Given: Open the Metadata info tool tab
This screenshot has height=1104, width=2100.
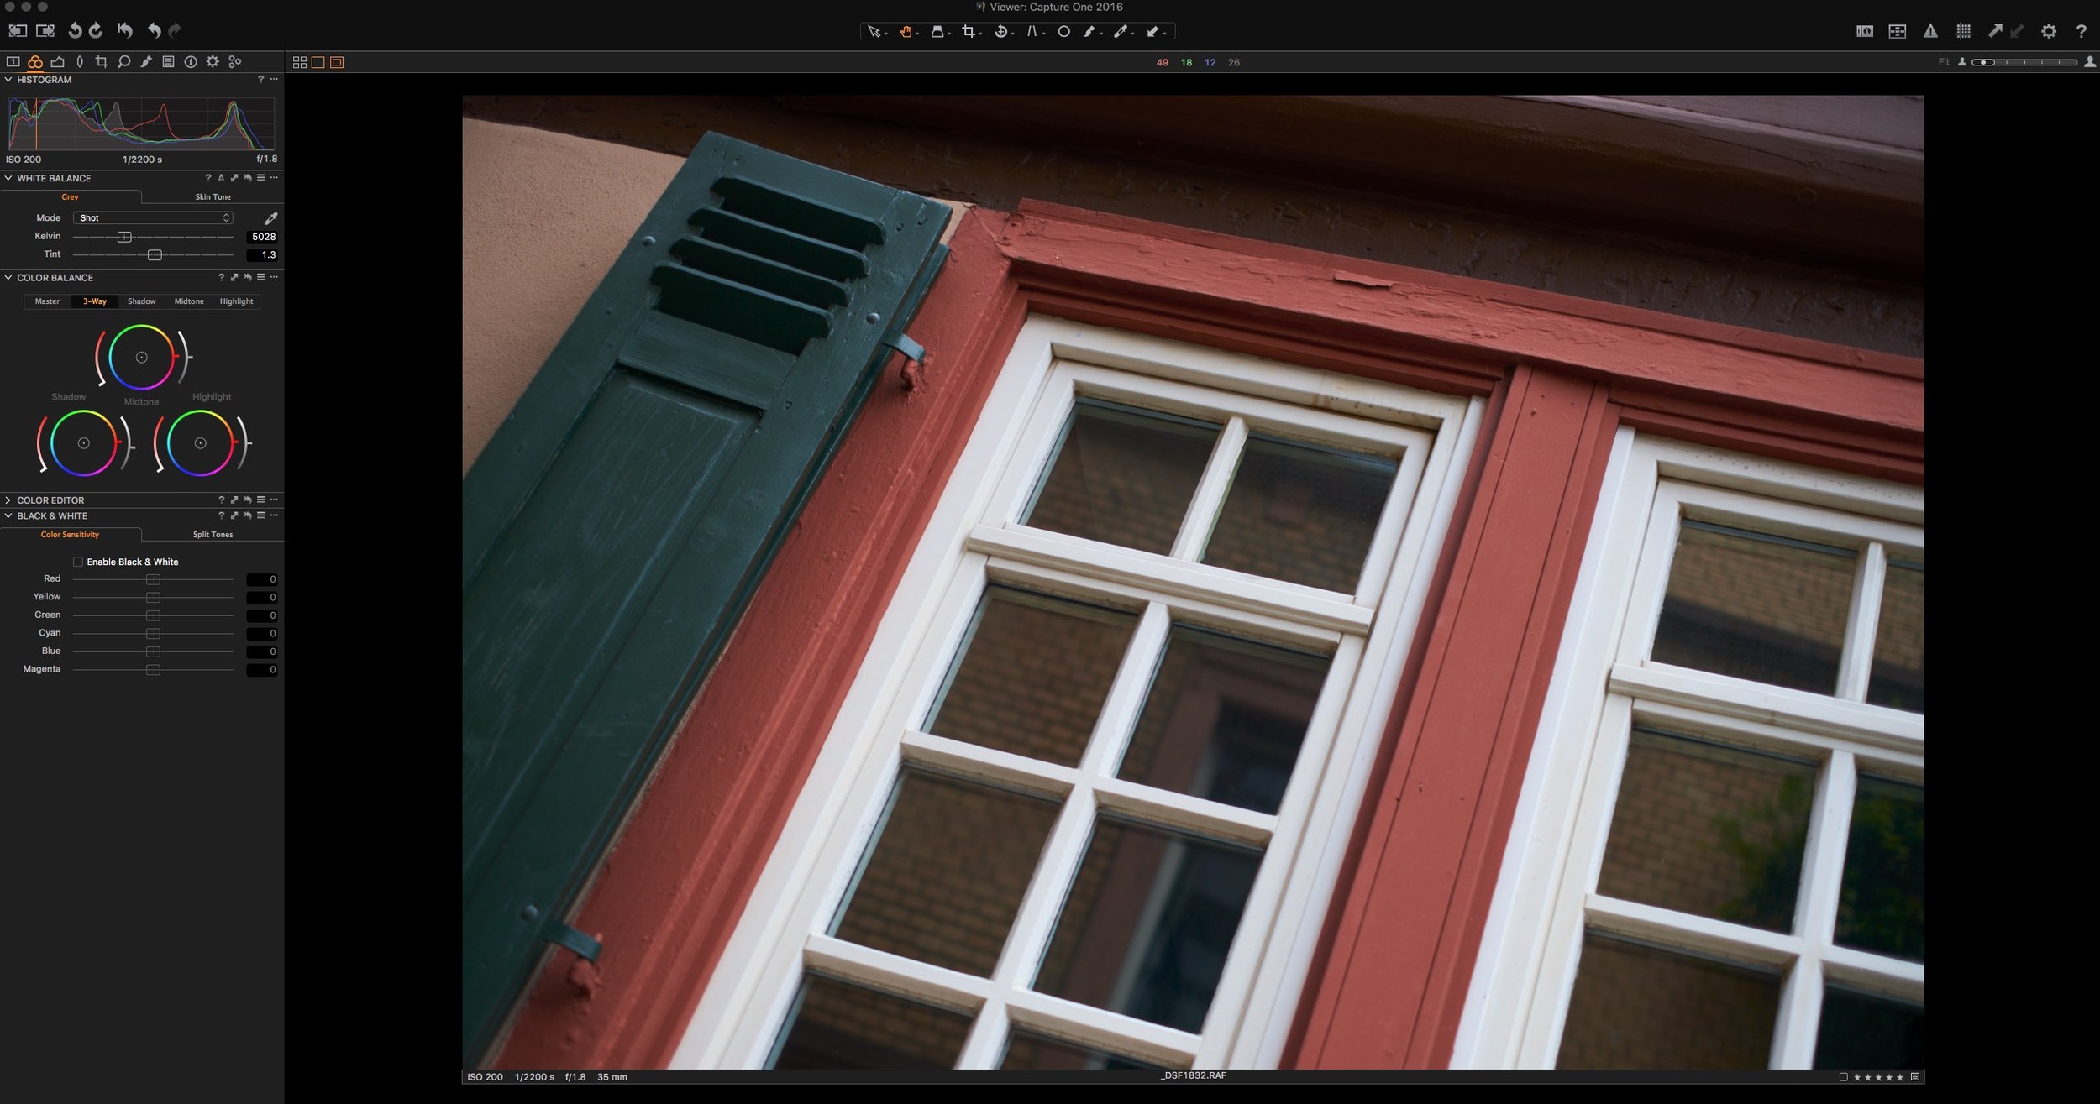Looking at the screenshot, I should 191,61.
